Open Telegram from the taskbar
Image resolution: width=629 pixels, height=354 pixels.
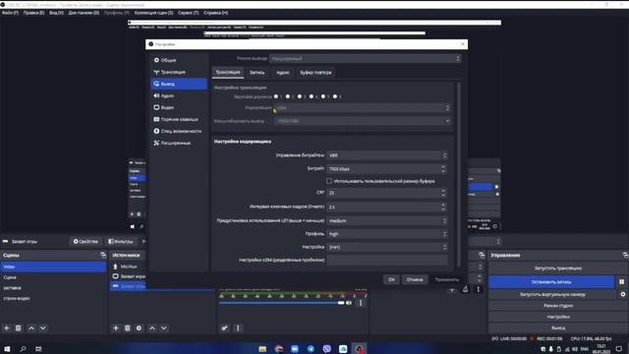(x=311, y=349)
